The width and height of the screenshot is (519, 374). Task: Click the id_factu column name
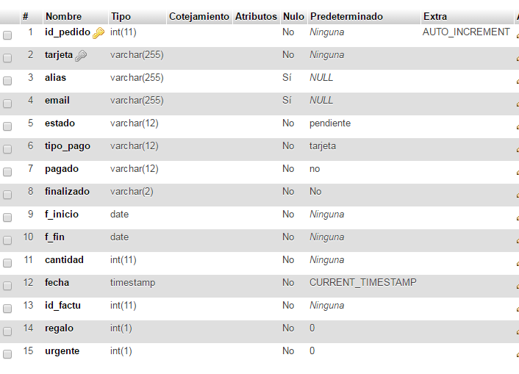click(63, 305)
